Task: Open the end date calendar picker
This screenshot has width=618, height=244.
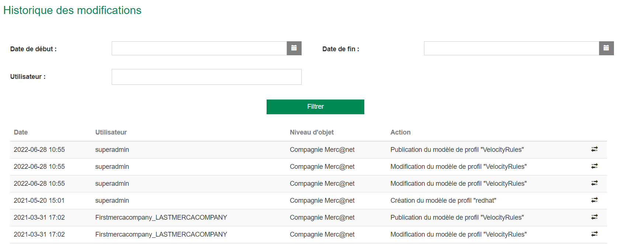Action: [606, 48]
